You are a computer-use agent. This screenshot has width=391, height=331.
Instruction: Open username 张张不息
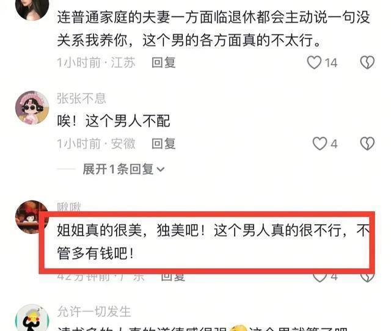81,98
